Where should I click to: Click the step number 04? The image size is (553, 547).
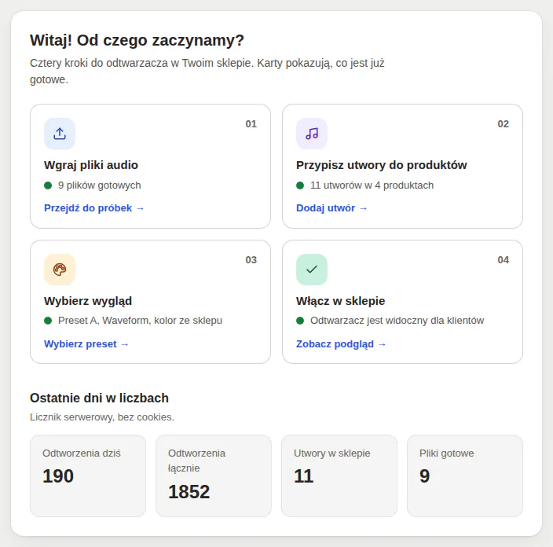point(504,259)
